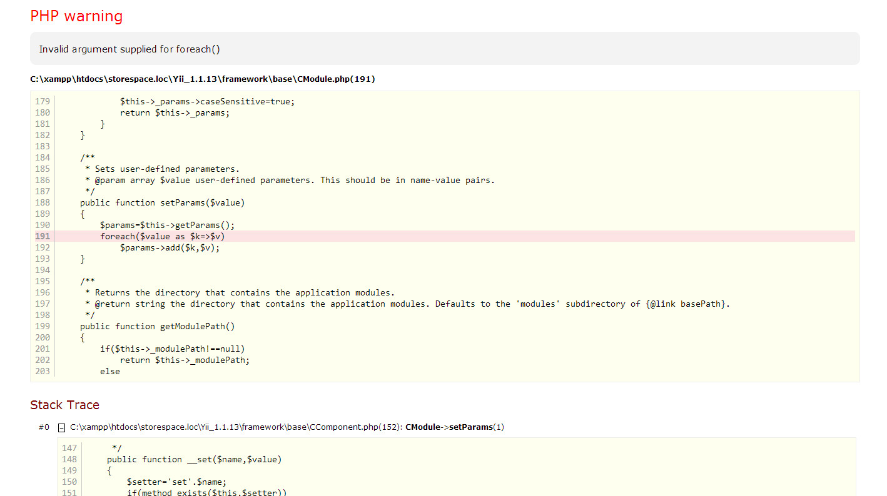The height and width of the screenshot is (496, 887).
Task: Click line 199 'public function getModulePath()'
Action: [157, 326]
